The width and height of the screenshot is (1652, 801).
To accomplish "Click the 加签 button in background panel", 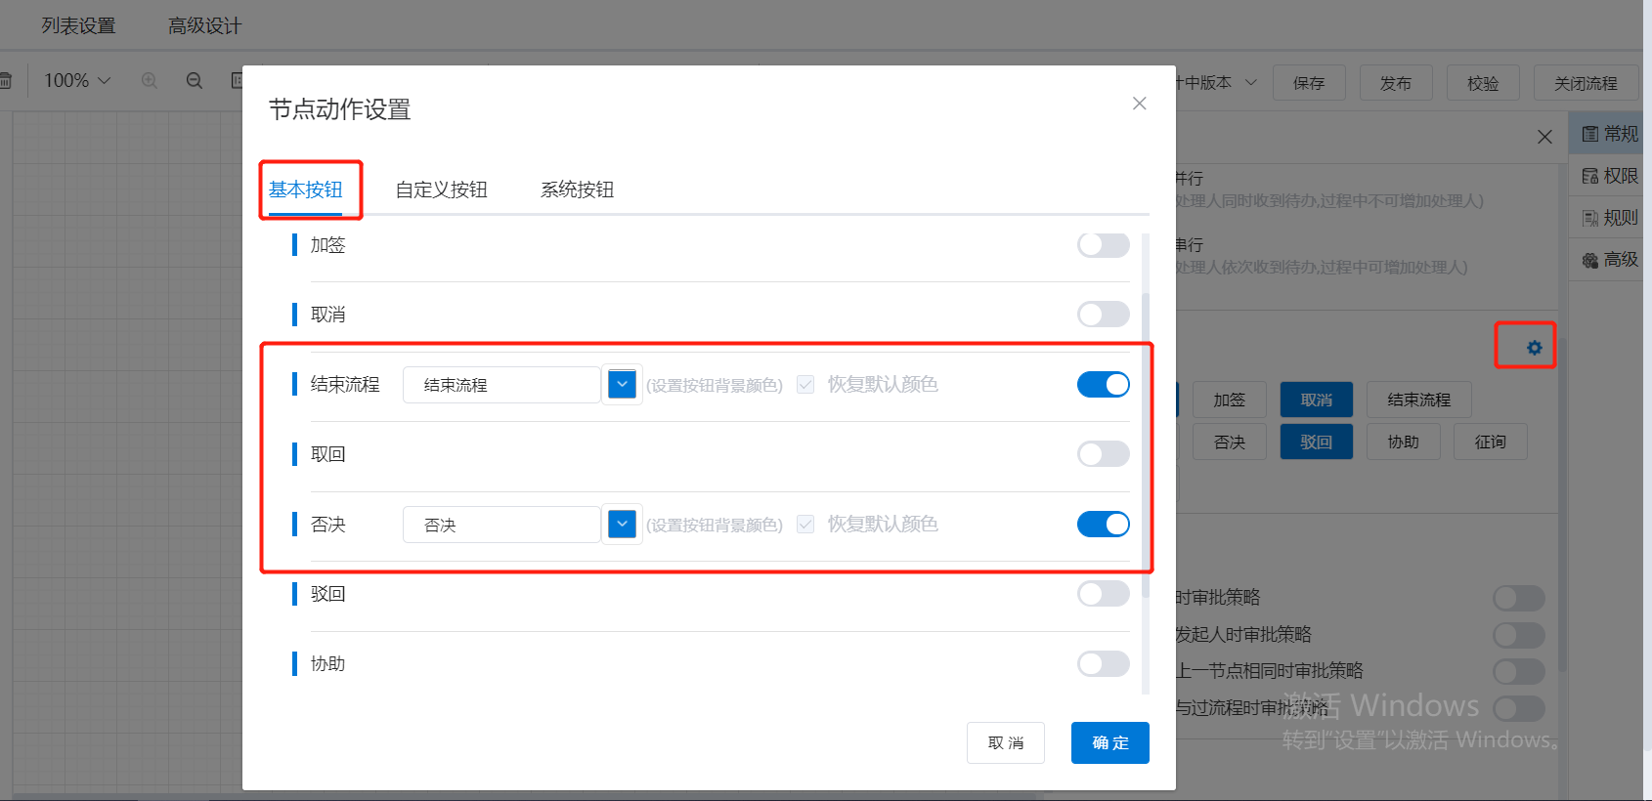I will 1229,400.
